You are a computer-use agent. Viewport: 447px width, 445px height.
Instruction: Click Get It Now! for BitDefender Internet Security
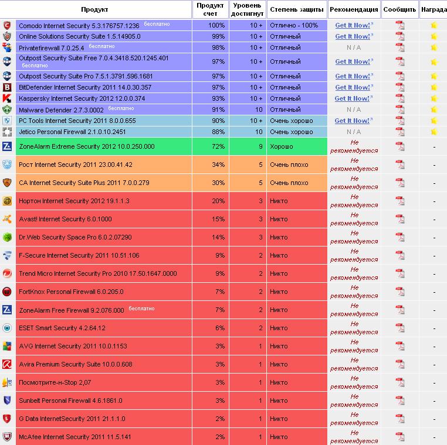354,87
